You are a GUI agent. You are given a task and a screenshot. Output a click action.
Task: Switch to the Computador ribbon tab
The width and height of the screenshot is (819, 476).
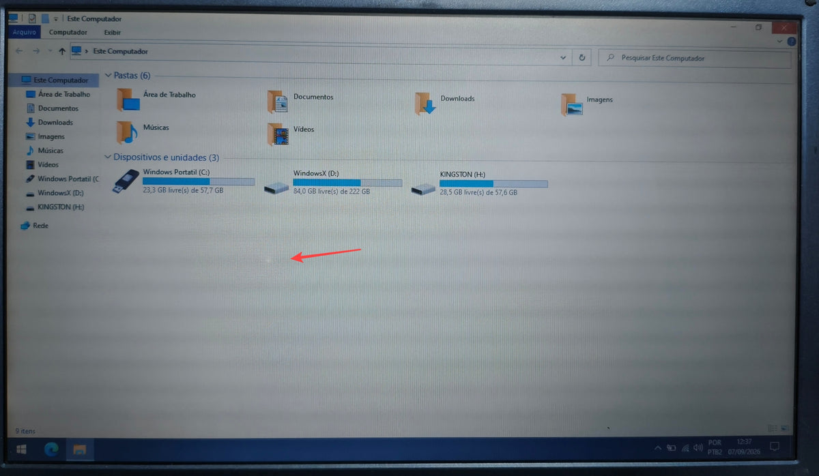[68, 32]
